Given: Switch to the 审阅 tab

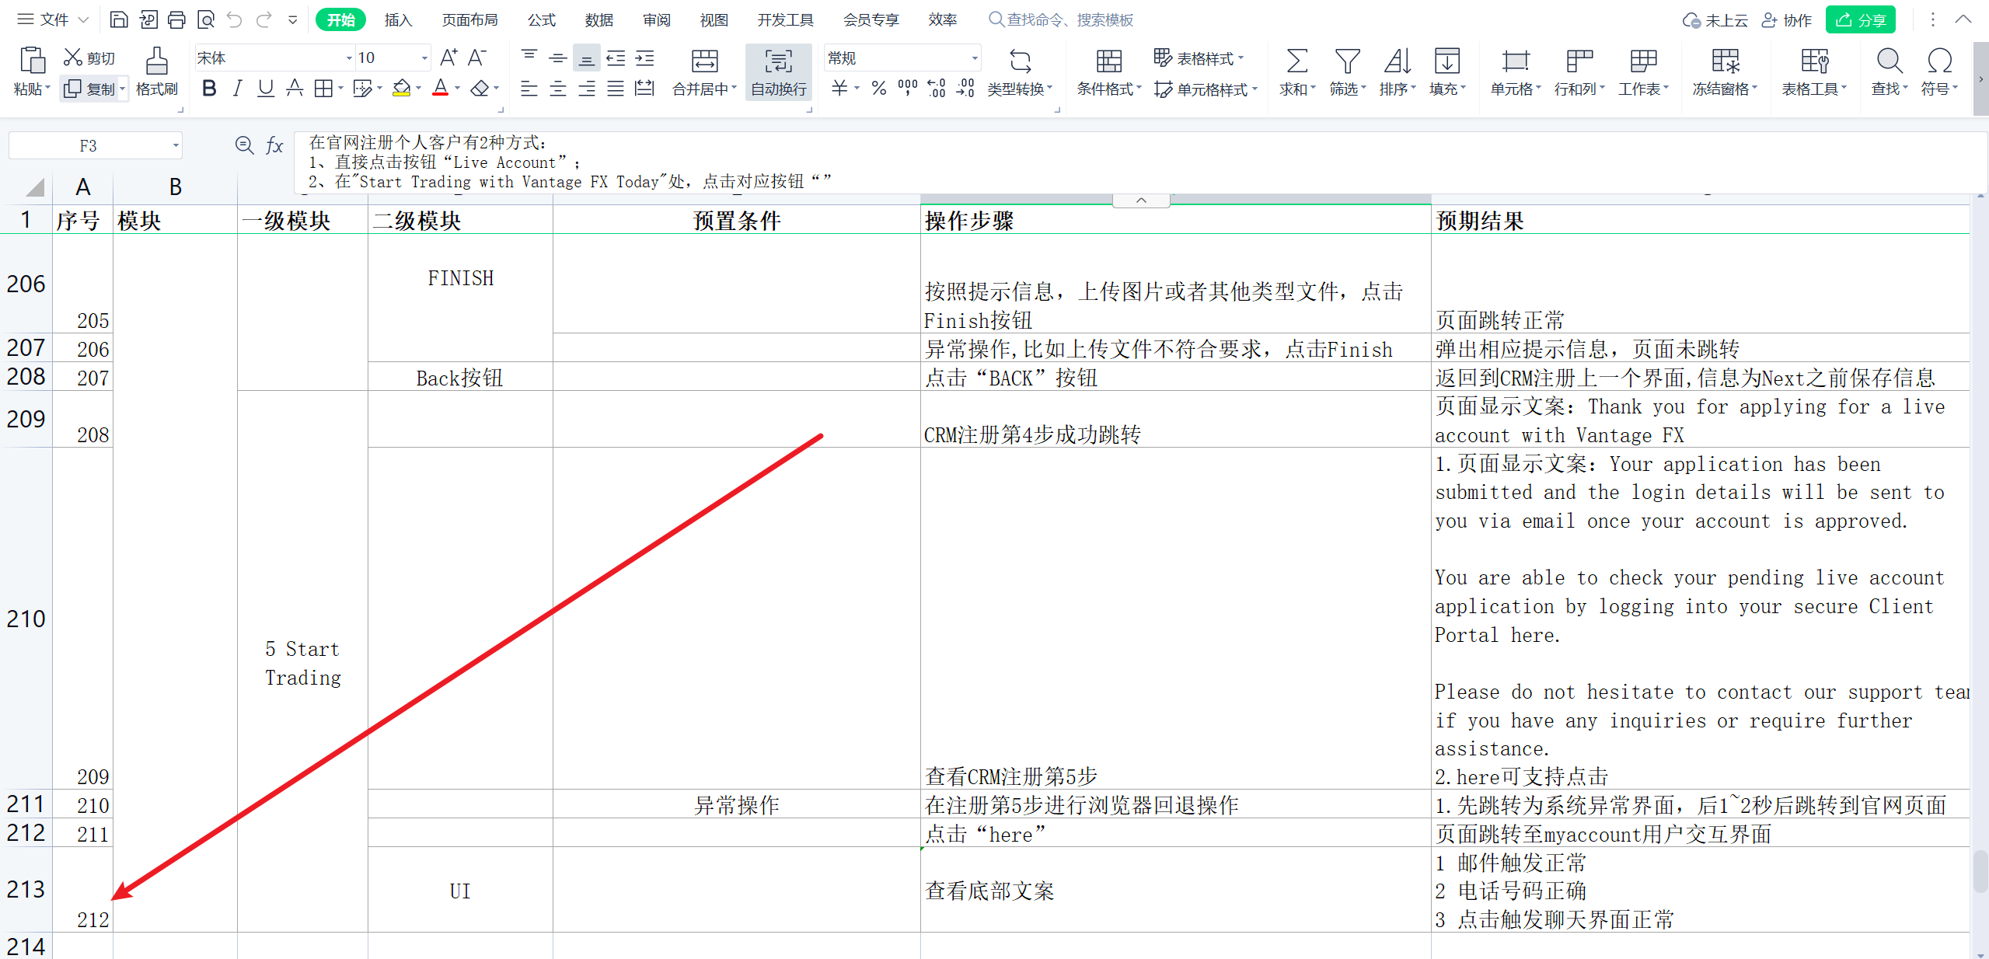Looking at the screenshot, I should pos(657,19).
